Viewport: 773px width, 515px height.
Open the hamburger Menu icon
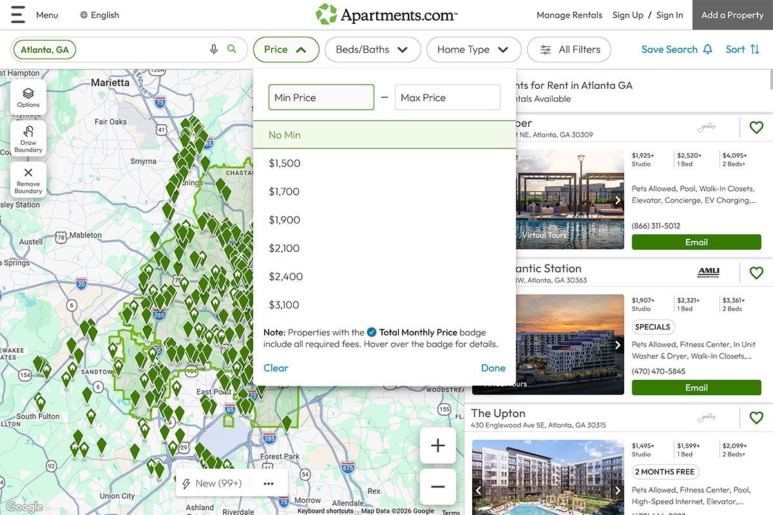click(x=17, y=14)
